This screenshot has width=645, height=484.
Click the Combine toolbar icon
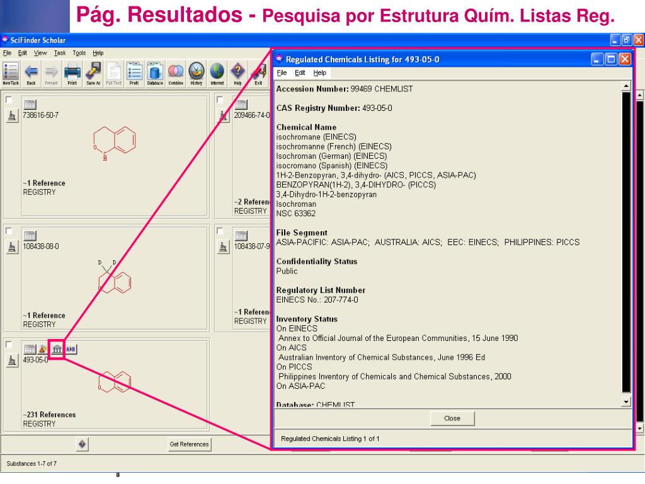click(x=176, y=73)
